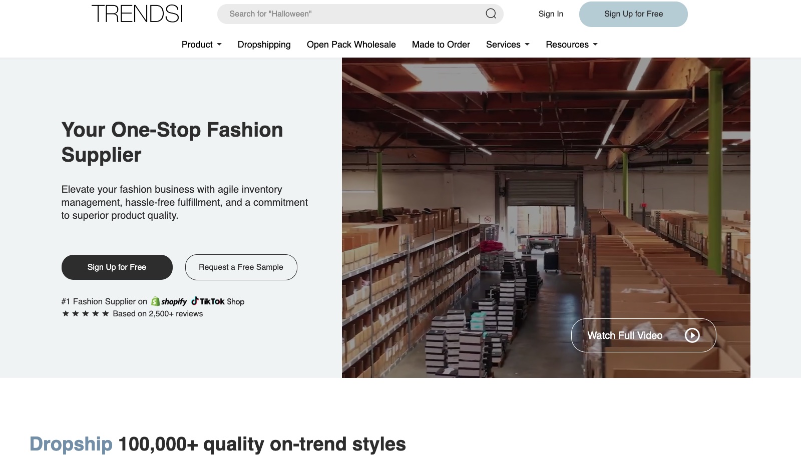Click the five-star rating icons

pos(86,314)
